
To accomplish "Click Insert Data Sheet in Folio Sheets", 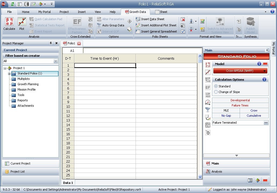I will (150, 19).
